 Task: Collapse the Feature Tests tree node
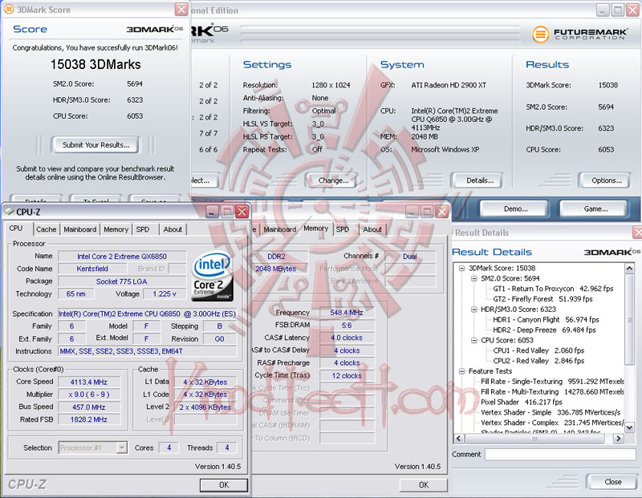point(462,371)
